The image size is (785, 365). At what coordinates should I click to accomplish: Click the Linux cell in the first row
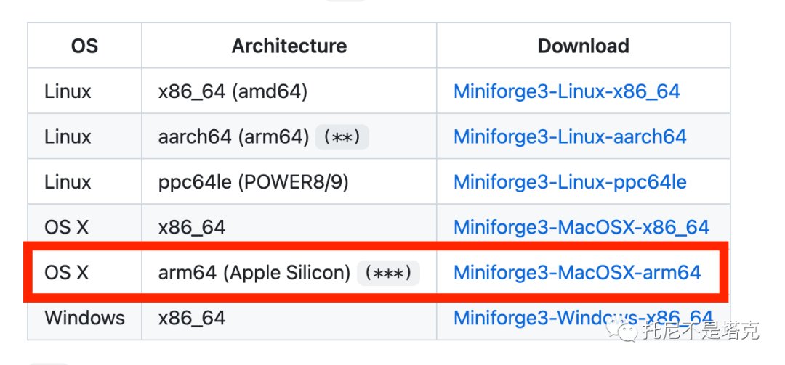68,91
